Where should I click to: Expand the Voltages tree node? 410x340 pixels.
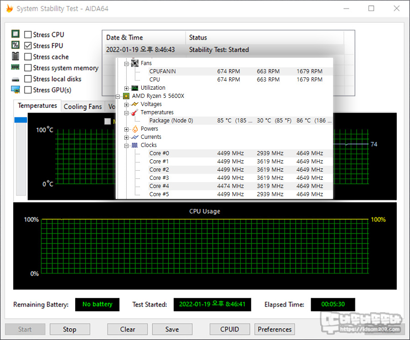126,105
